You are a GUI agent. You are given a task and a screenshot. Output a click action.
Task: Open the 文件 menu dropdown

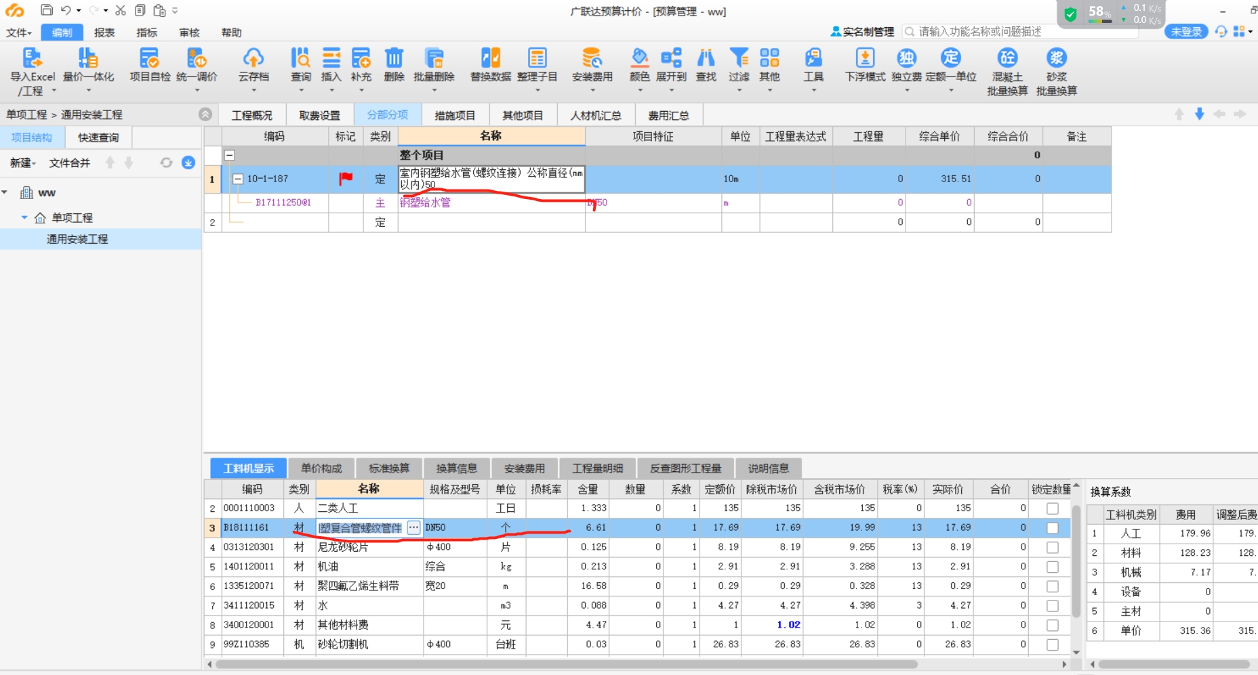pyautogui.click(x=19, y=32)
